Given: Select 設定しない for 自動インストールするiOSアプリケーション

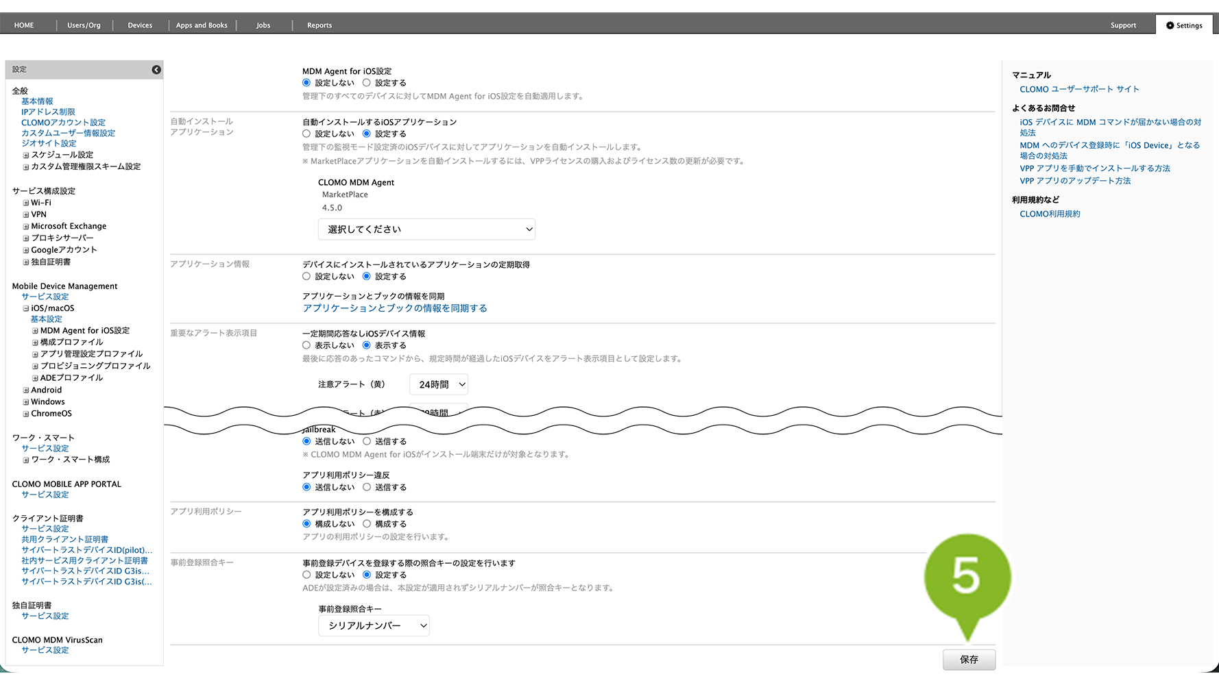Looking at the screenshot, I should (x=306, y=134).
